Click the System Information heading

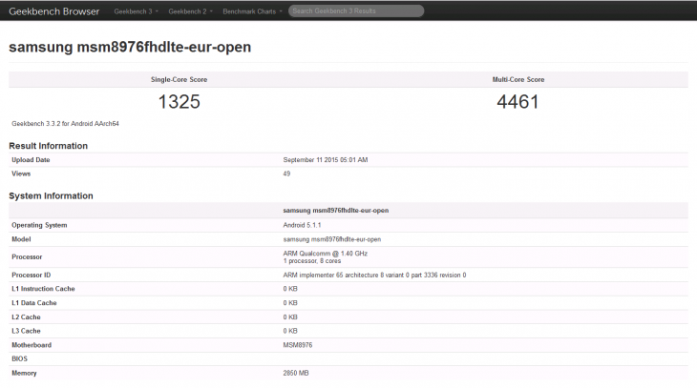pyautogui.click(x=51, y=195)
